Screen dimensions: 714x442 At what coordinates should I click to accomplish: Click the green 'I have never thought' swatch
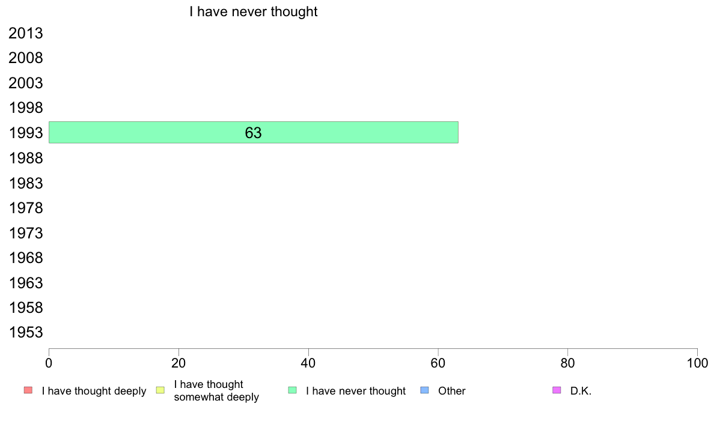[292, 390]
